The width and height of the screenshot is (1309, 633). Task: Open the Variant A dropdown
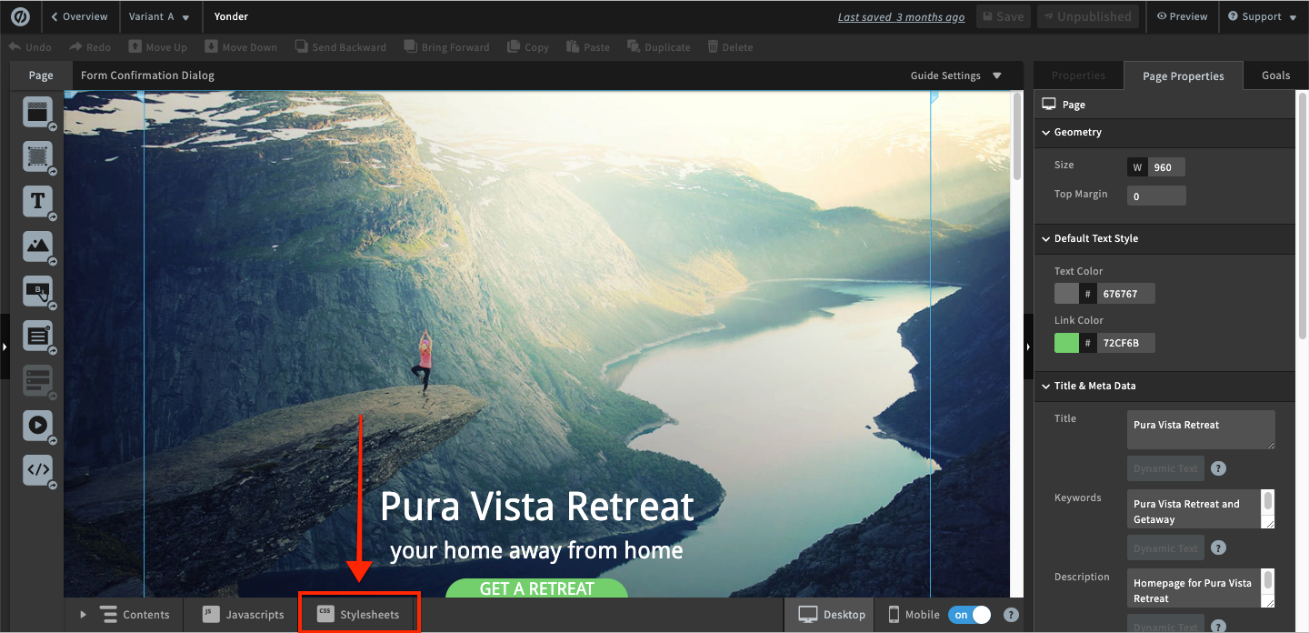pos(160,16)
